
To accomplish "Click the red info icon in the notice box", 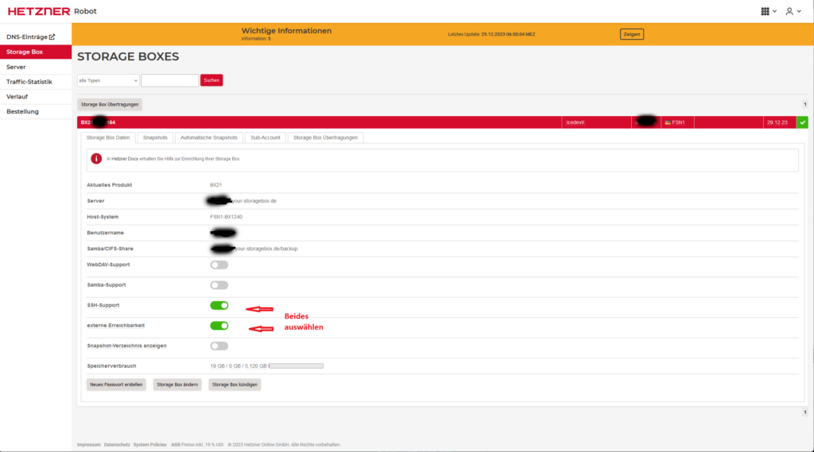I will click(x=96, y=159).
